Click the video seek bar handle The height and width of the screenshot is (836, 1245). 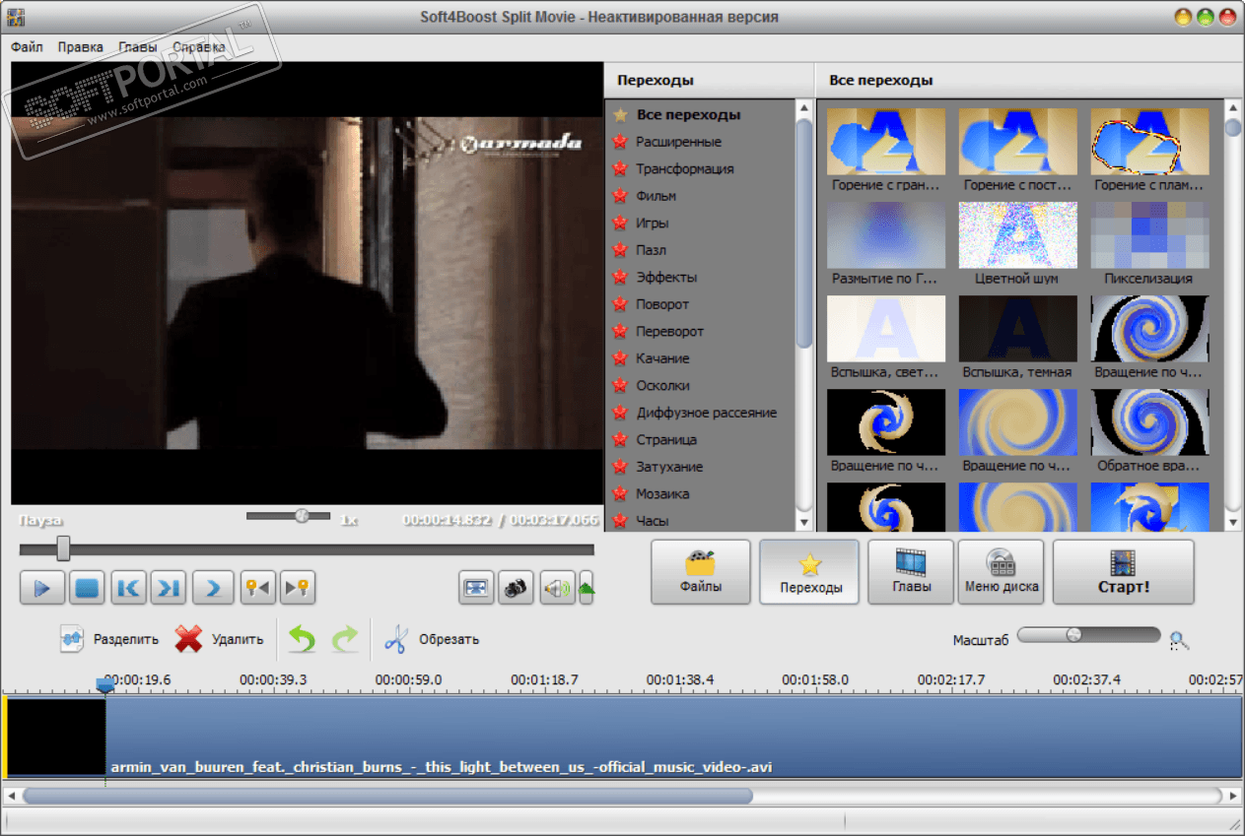63,548
